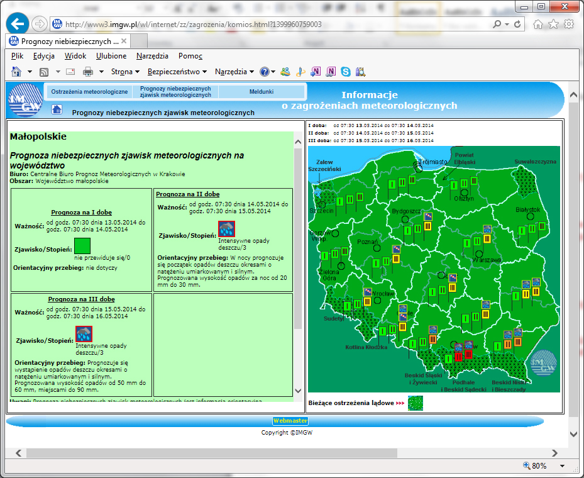
Task: Open the Narzędzia command bar dropdown
Action: [x=232, y=72]
